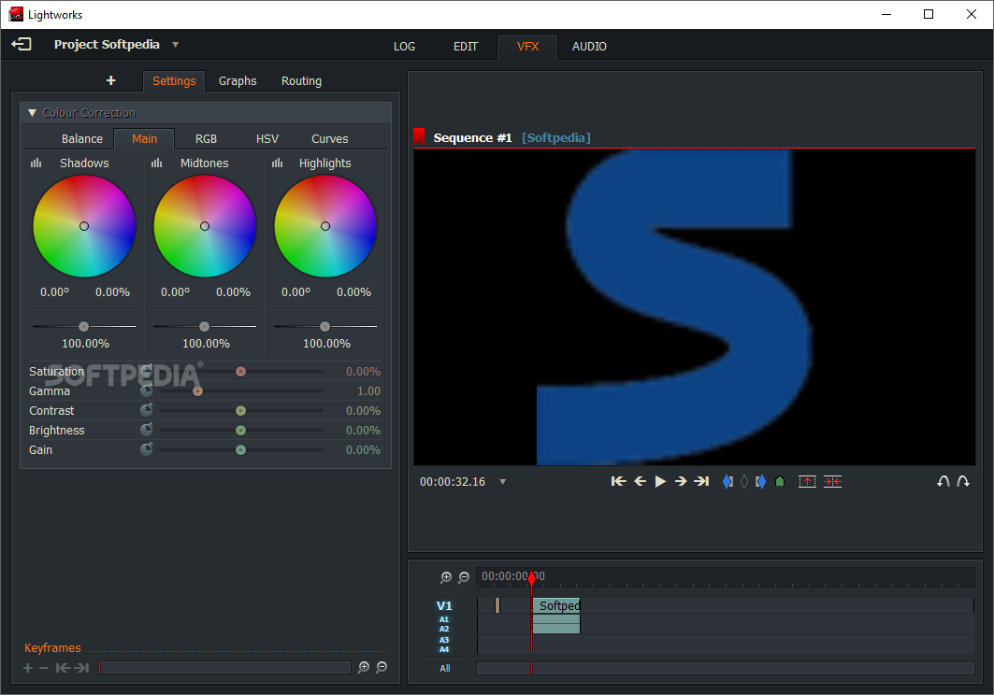994x695 pixels.
Task: Play the sequence
Action: (x=660, y=481)
